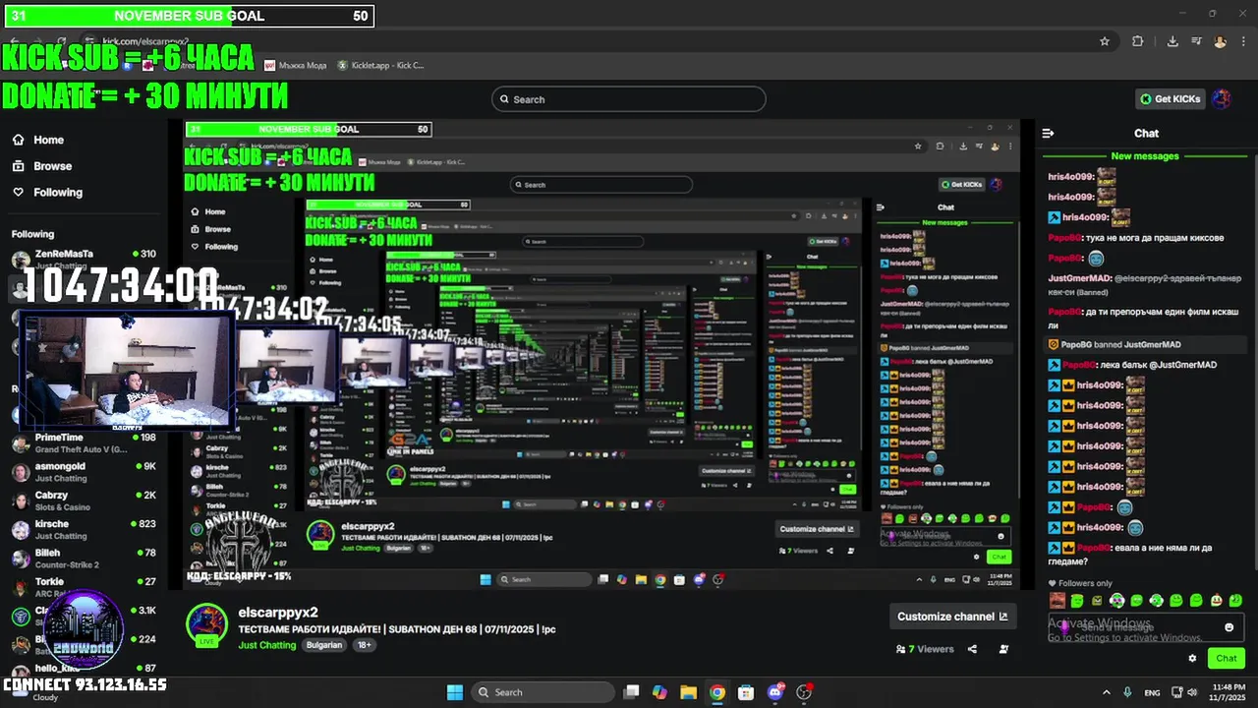Click the Kicklet.app bookmark
1258x708 pixels.
click(381, 65)
